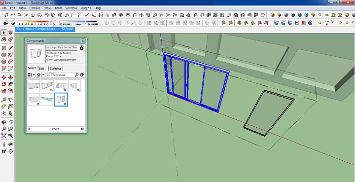This screenshot has height=182, width=355.
Task: Open the Plugins menu
Action: 86,8
